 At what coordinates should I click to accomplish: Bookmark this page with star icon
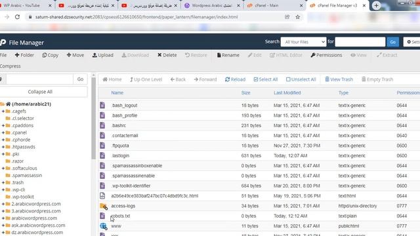[x=297, y=17]
